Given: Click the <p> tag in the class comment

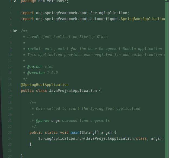Looking at the screenshot, I should point(31,49).
